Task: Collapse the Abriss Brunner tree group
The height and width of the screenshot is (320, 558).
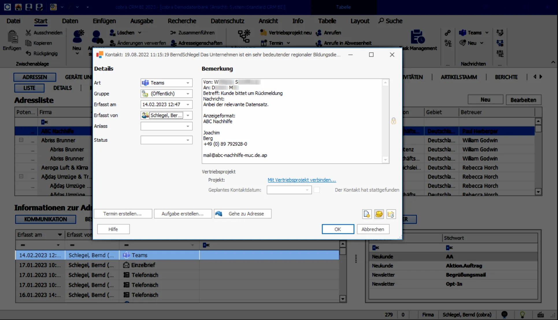Action: pos(21,140)
